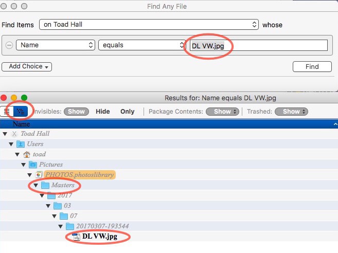This screenshot has width=338, height=253.
Task: Click the search text field 'DL VW.jpg'
Action: pyautogui.click(x=259, y=45)
